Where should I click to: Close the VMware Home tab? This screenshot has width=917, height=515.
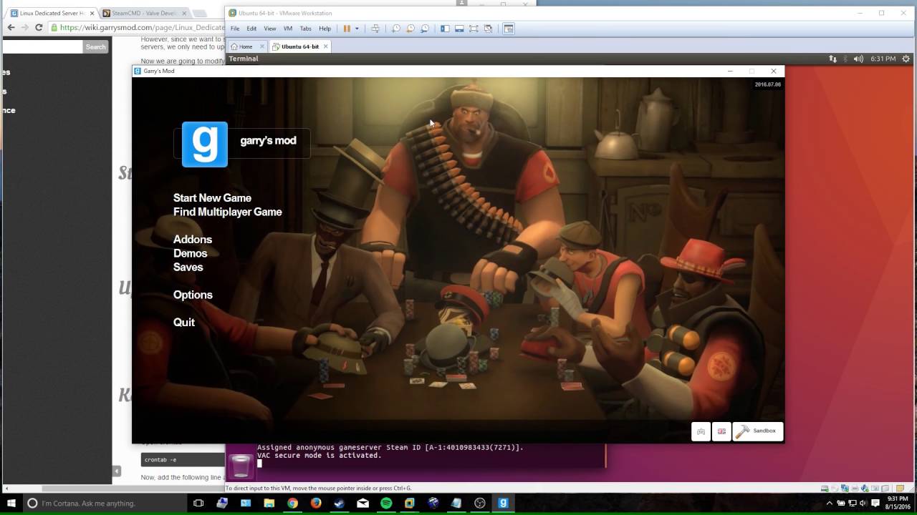pos(261,46)
